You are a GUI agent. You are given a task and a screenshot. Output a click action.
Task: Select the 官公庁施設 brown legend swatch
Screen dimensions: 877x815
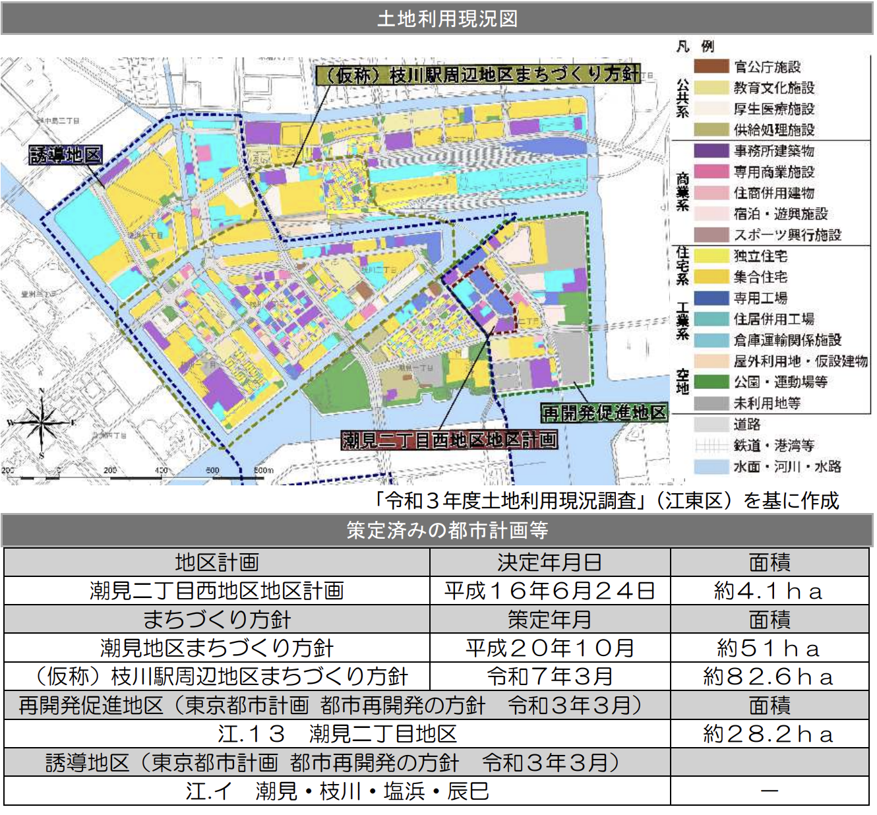711,67
